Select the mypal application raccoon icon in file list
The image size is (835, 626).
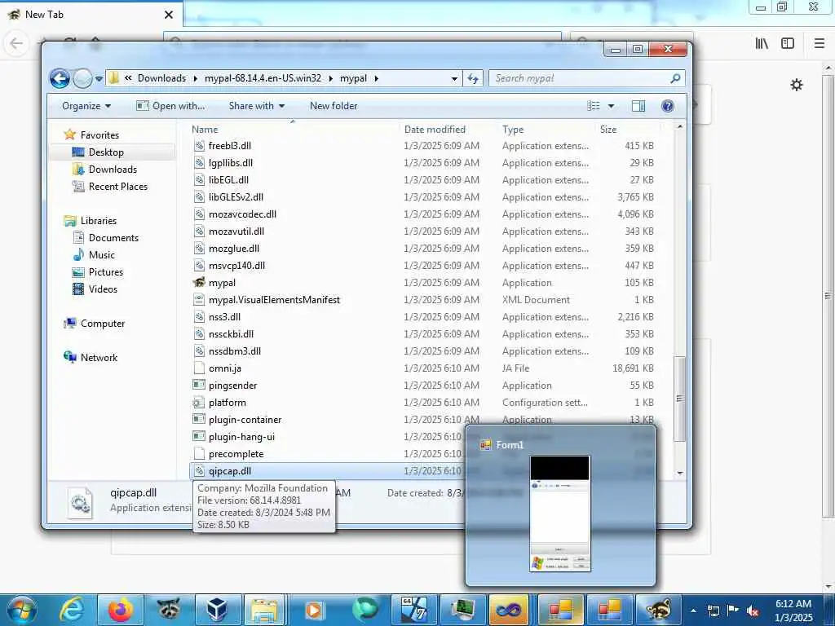(x=199, y=283)
